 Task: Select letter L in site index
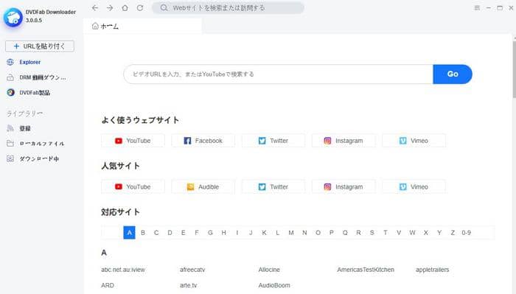[x=278, y=233]
